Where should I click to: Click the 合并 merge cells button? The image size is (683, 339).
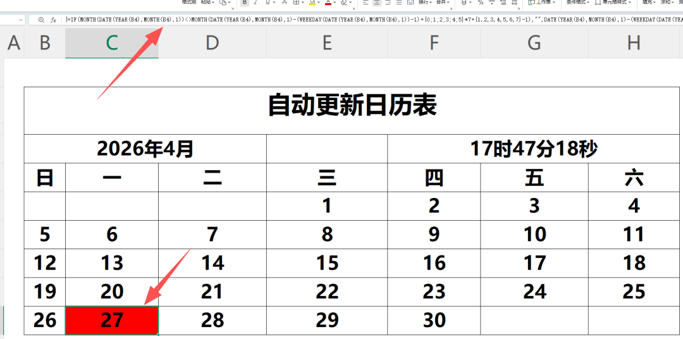tap(443, 2)
